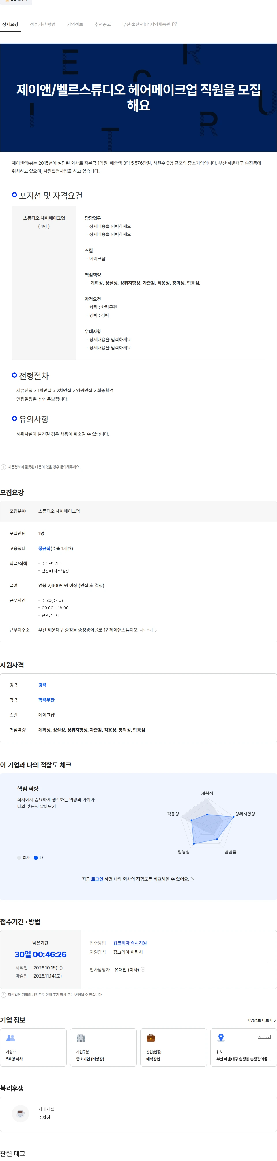The width and height of the screenshot is (277, 1161).
Task: Click the 전형절차 section heading
Action: tap(34, 375)
